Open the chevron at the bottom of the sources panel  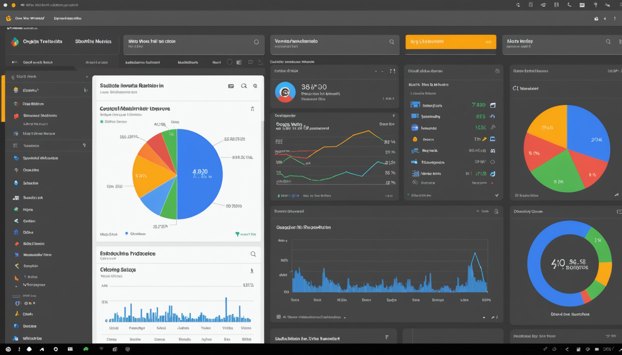tap(497, 195)
